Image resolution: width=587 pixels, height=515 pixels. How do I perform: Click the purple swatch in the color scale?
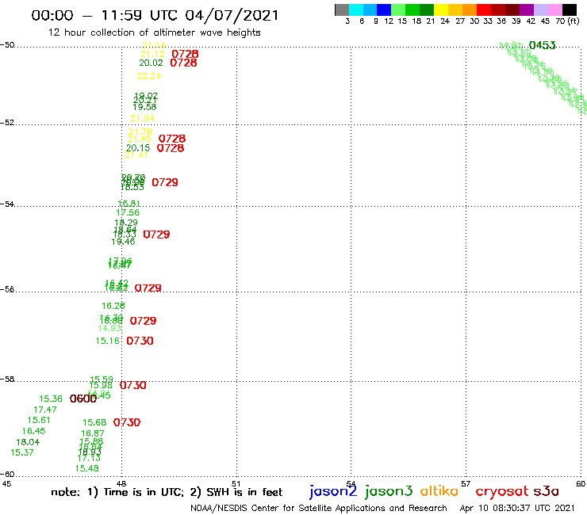click(527, 10)
